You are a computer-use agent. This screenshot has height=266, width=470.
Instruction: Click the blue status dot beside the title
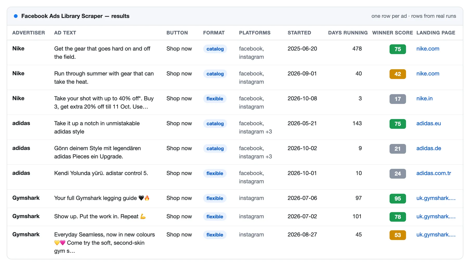tap(16, 16)
